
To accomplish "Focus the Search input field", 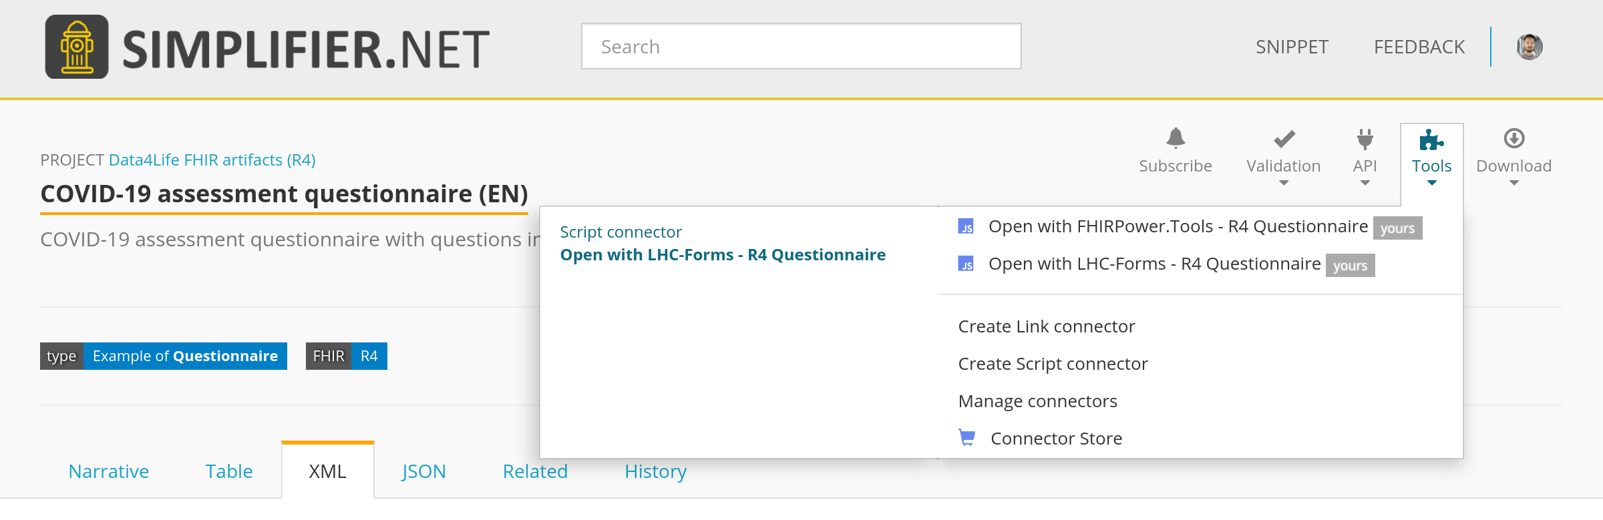I will [x=801, y=46].
